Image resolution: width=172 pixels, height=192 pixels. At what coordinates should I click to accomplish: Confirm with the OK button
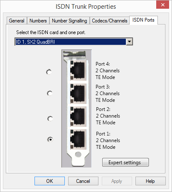[49, 181]
